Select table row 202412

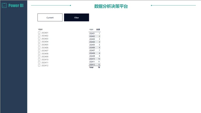[95, 64]
